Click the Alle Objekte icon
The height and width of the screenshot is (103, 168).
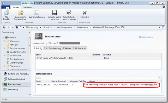pyautogui.click(x=7, y=13)
